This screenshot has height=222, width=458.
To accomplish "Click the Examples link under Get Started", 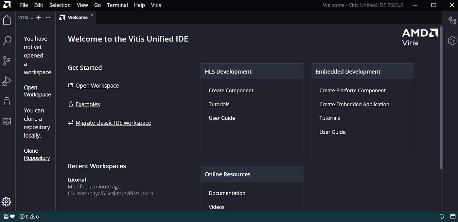I will click(88, 104).
